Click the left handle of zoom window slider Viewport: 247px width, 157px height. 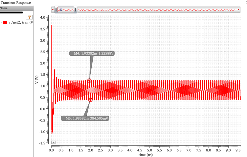[x=56, y=10]
